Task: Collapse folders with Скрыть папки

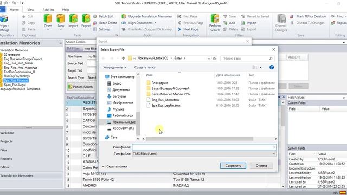Action: 114,166
